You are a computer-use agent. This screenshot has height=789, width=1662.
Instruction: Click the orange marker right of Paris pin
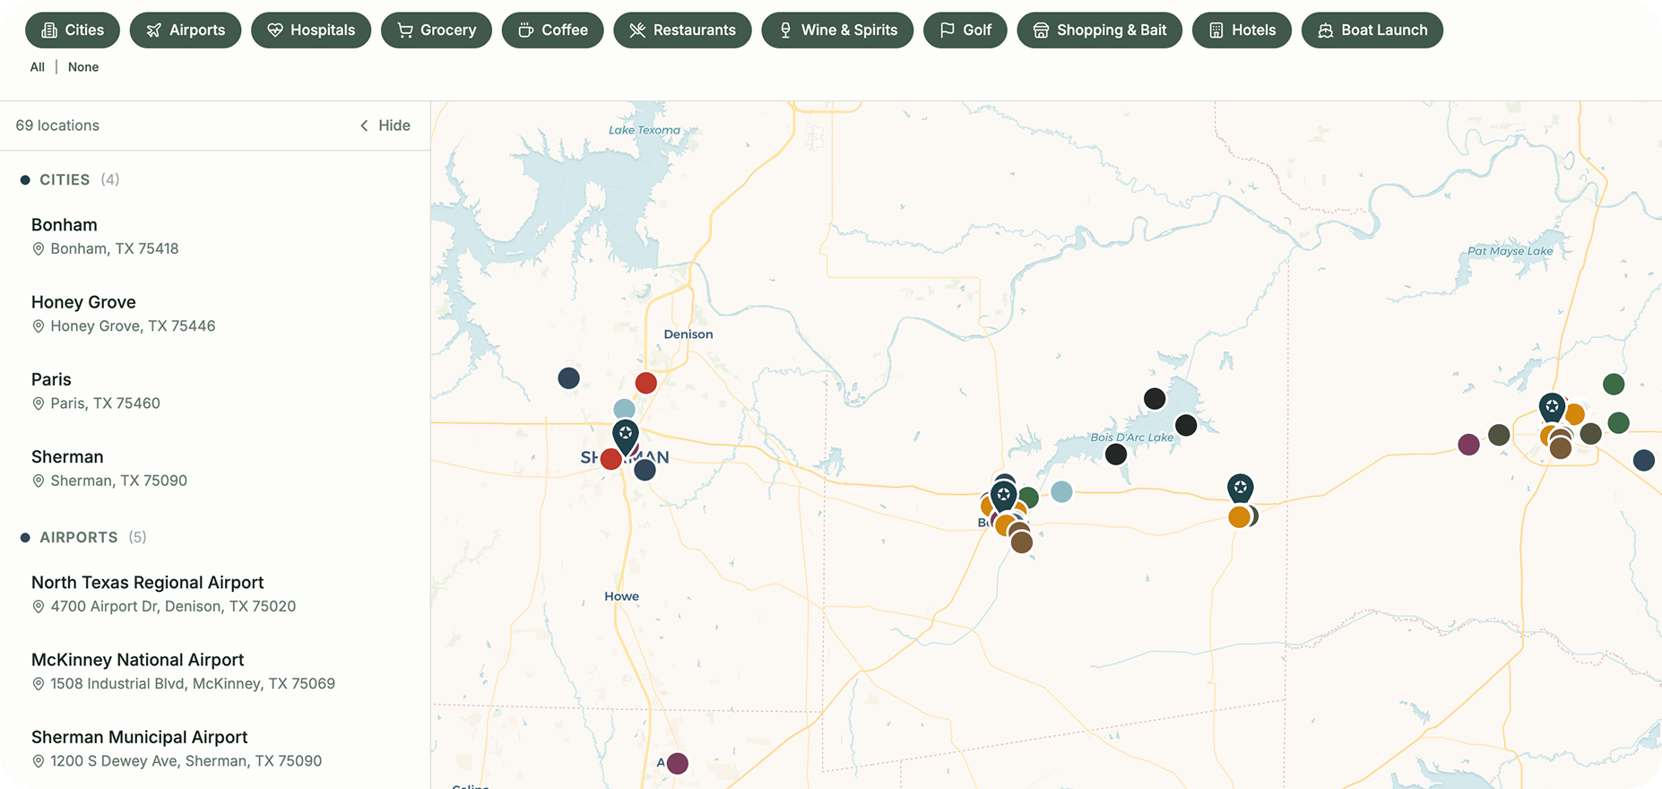pyautogui.click(x=1576, y=415)
